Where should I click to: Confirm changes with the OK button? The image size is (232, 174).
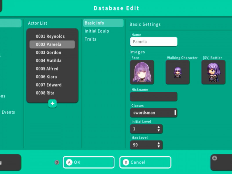coord(88,162)
